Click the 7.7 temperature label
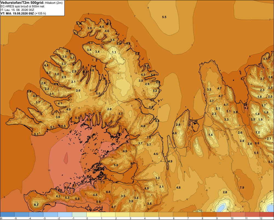Image resolution: width=274 pixels, height=220 pixels. click(242, 79)
